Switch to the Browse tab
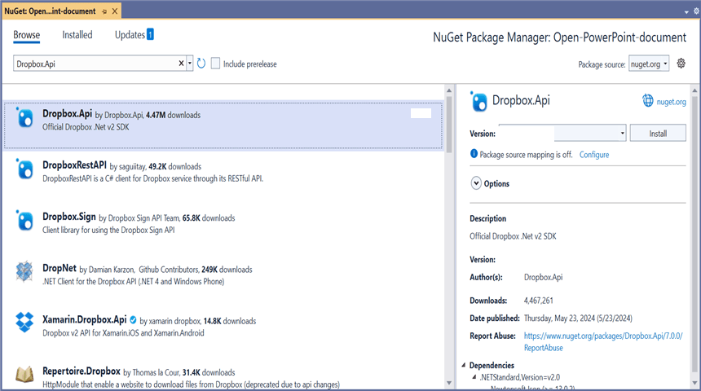Image resolution: width=701 pixels, height=391 pixels. tap(26, 35)
